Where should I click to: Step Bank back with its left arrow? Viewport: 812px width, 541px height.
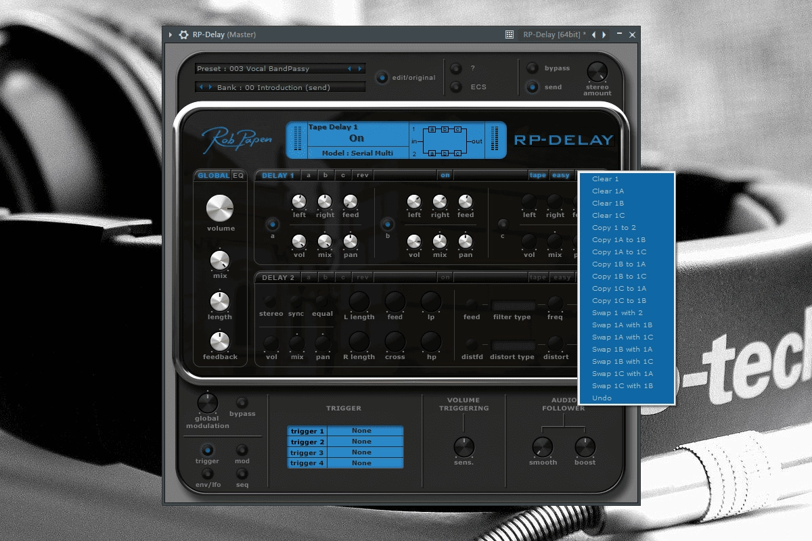(201, 87)
